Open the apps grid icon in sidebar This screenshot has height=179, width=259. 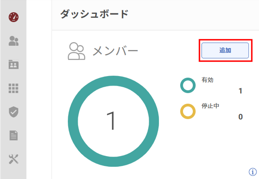pyautogui.click(x=13, y=88)
